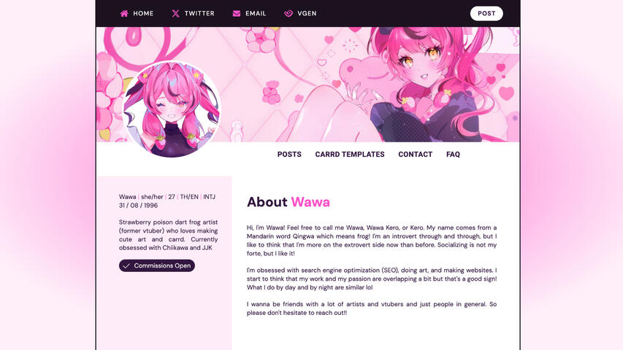This screenshot has height=350, width=623.
Task: Click the pink Wawa name in heading
Action: (310, 202)
